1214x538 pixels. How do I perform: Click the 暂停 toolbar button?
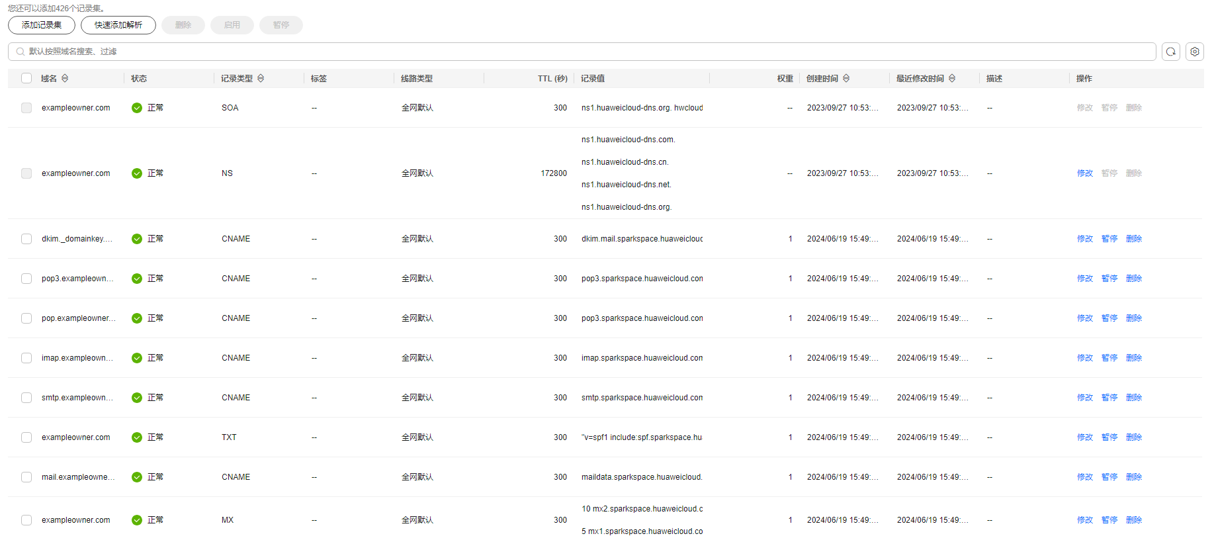coord(281,25)
